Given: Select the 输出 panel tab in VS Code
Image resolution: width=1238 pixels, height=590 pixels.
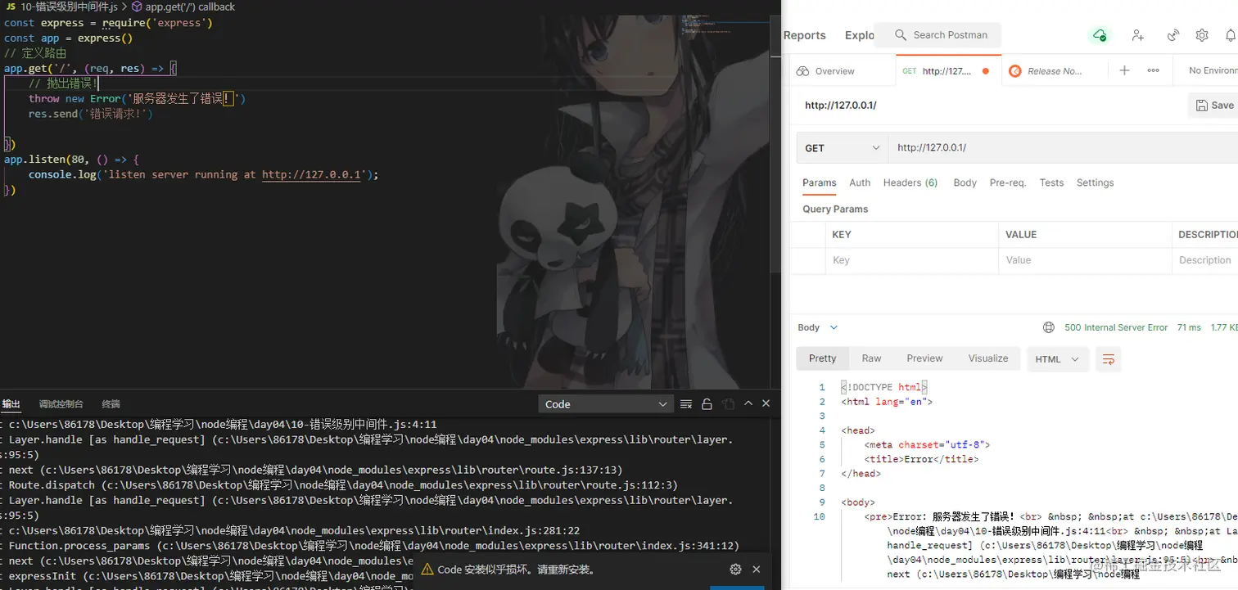Looking at the screenshot, I should pyautogui.click(x=11, y=404).
